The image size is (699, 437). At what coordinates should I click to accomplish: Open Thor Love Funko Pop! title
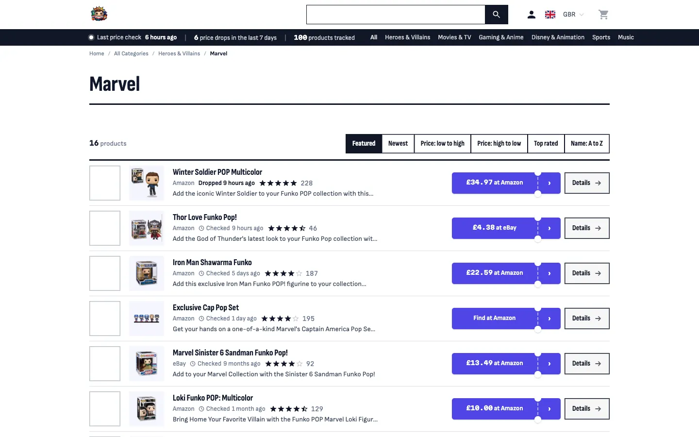205,217
